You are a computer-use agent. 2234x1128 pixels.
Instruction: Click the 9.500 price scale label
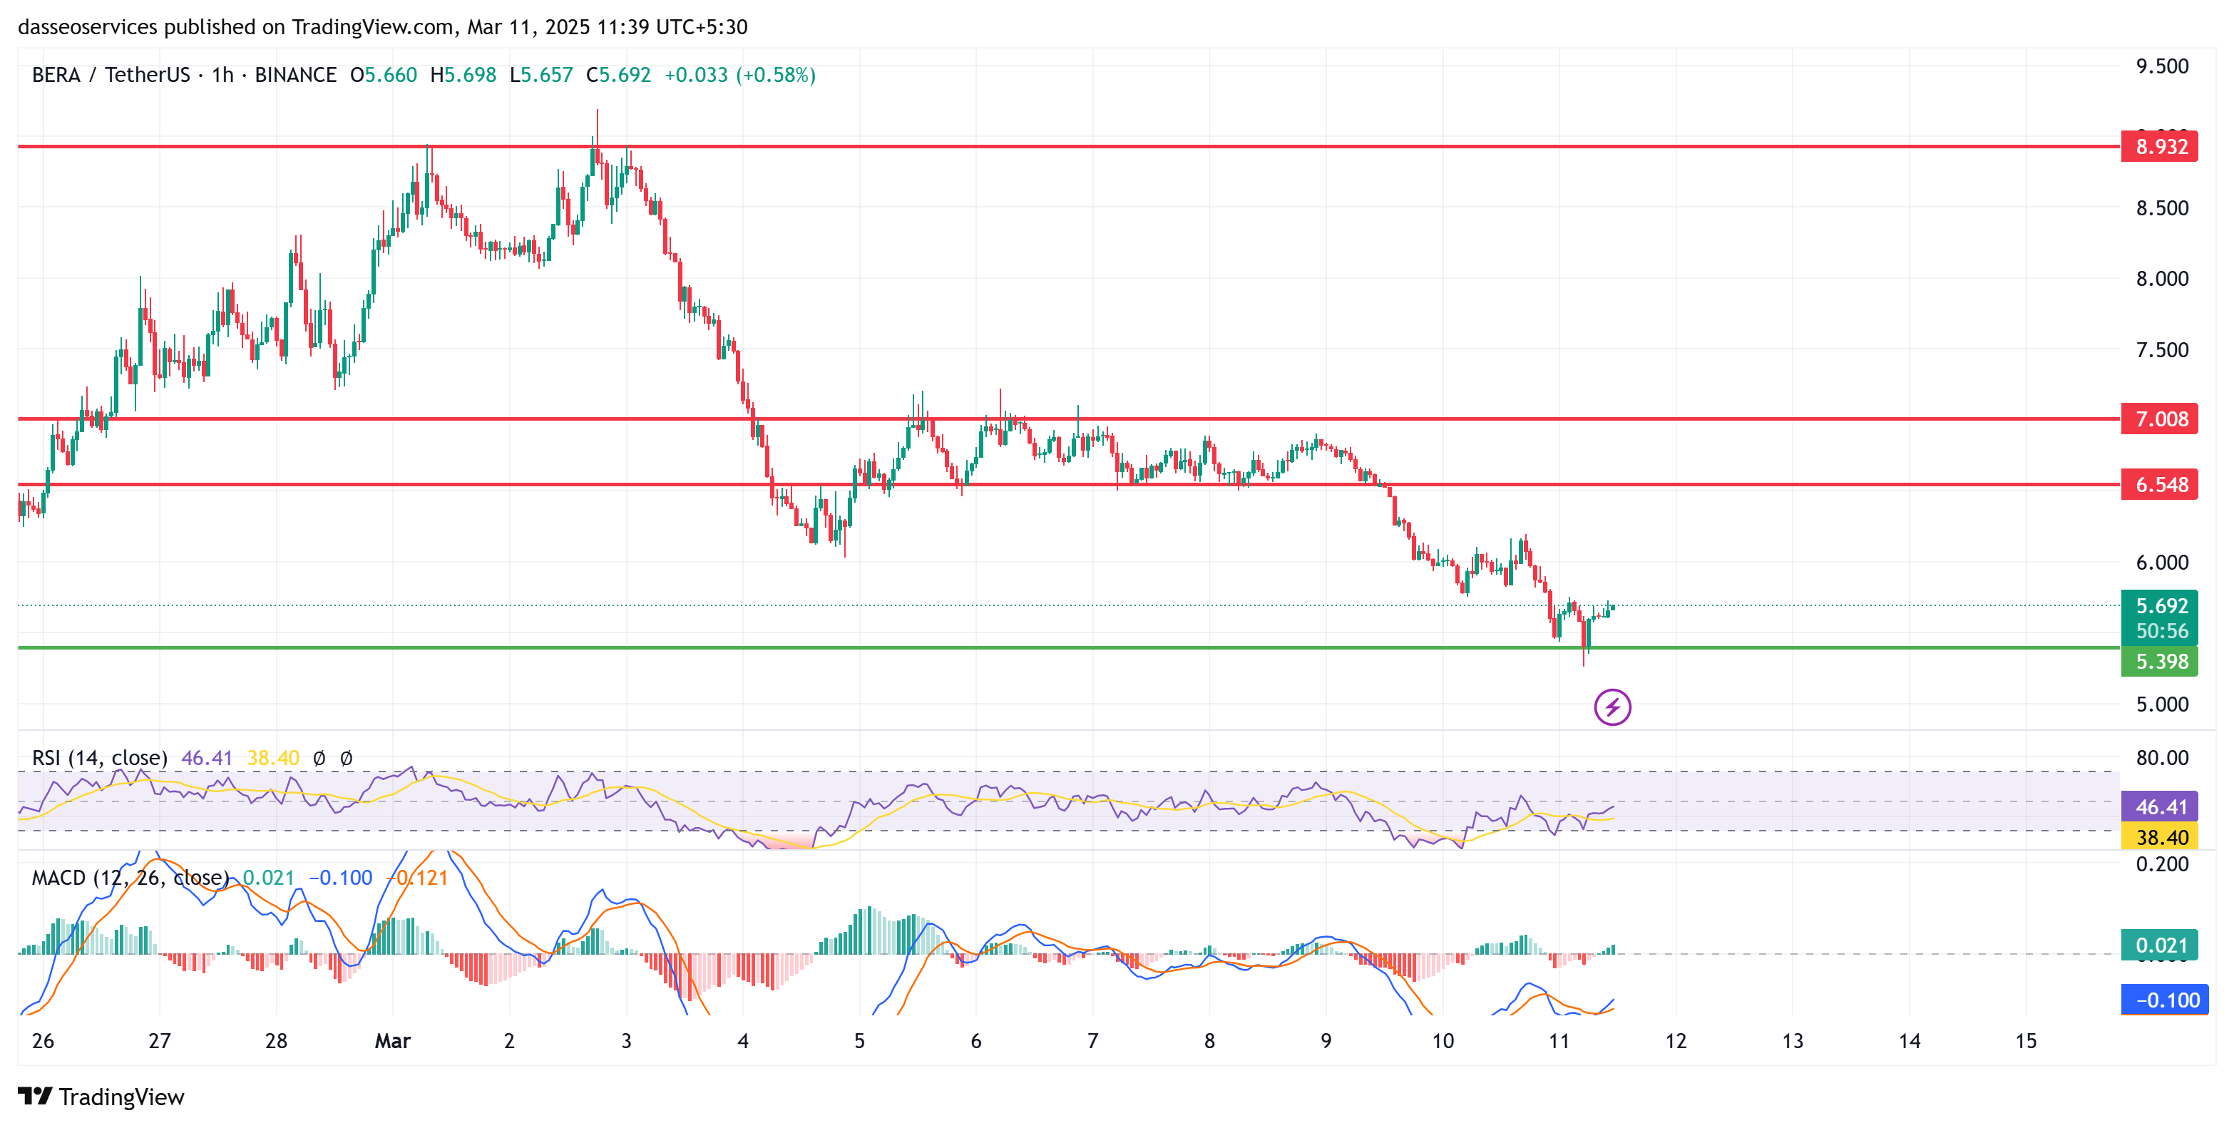tap(2161, 67)
